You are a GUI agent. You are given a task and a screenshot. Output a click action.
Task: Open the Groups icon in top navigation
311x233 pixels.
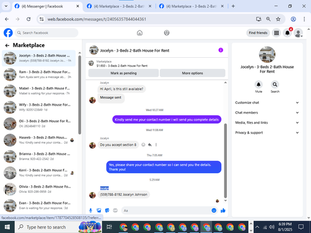coord(167,33)
